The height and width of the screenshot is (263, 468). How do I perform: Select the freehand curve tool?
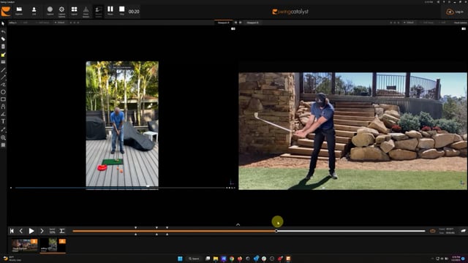(3, 85)
